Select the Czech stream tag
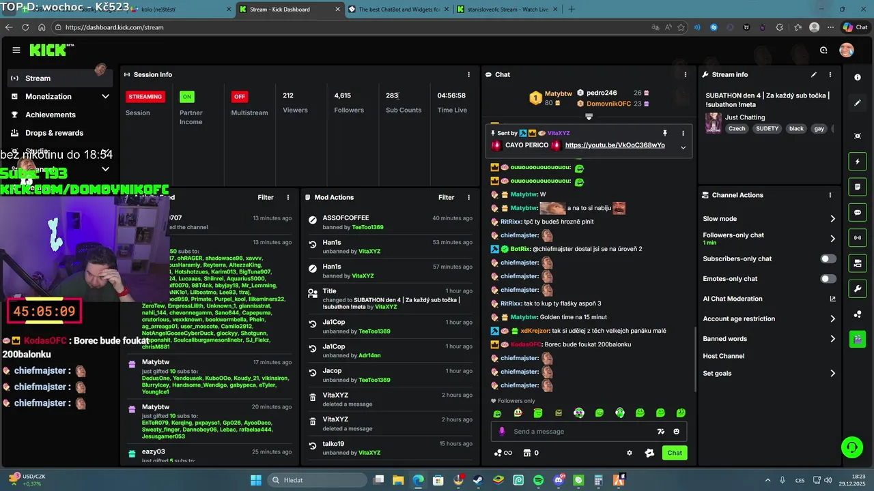 tap(737, 128)
